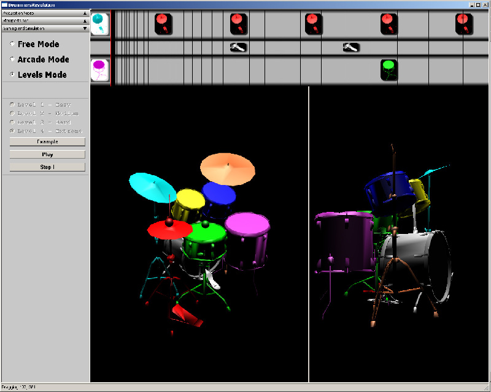Expand the Acquisition Video panel
Image resolution: width=491 pixels, height=392 pixels.
coord(85,12)
